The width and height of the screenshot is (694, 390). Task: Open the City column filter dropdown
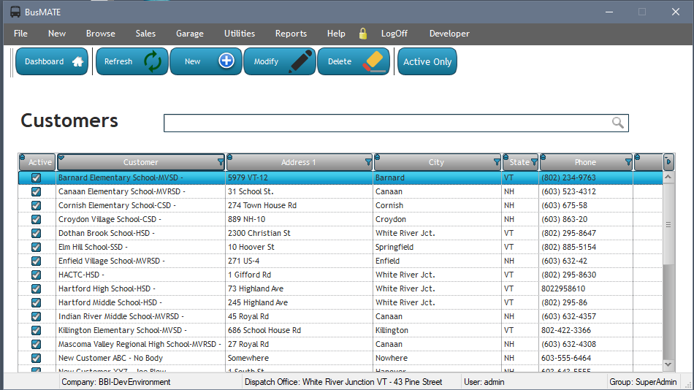click(x=497, y=162)
